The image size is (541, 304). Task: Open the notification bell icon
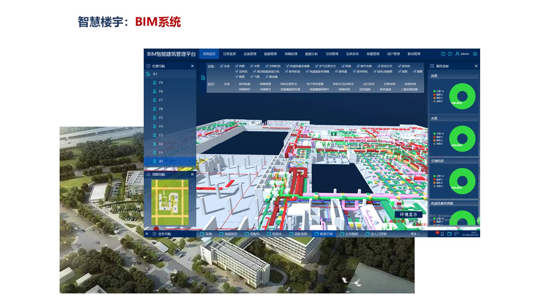(443, 234)
